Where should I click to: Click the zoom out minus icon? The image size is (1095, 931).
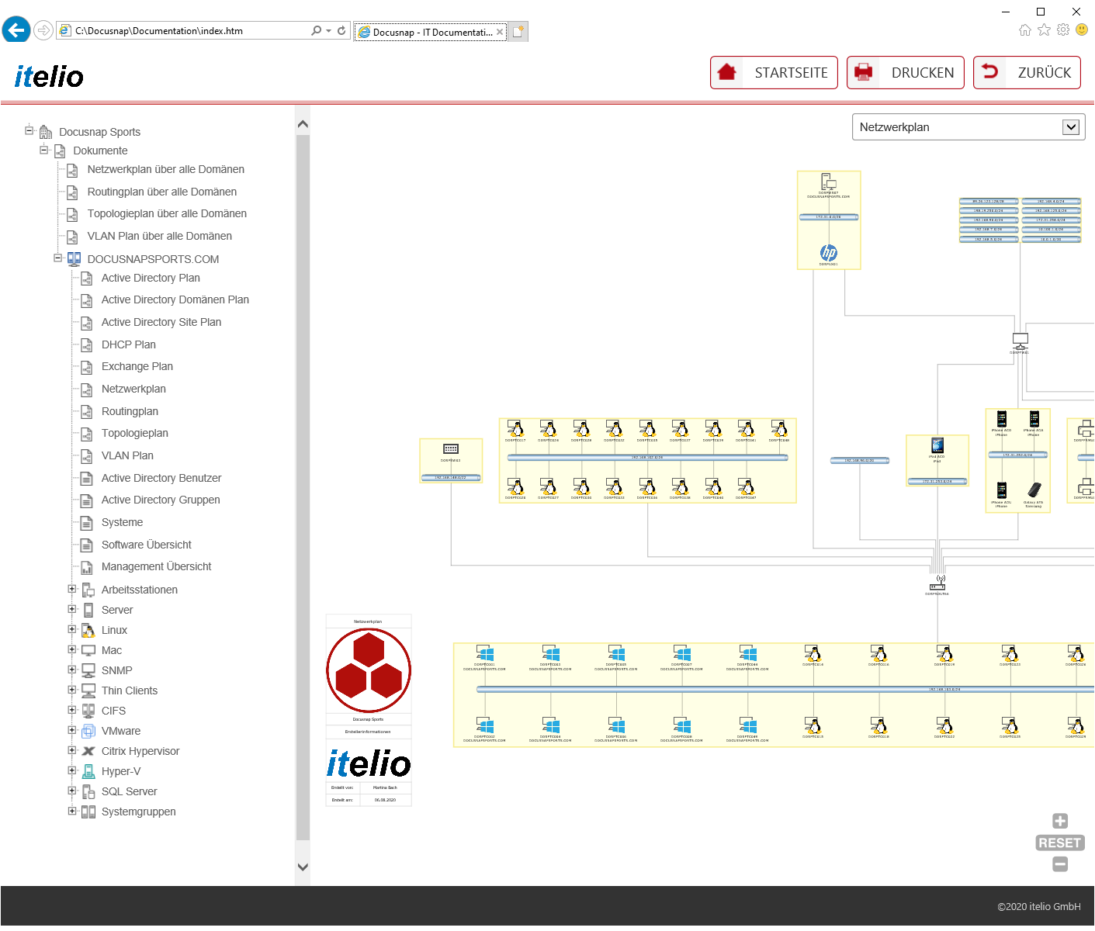(1060, 864)
